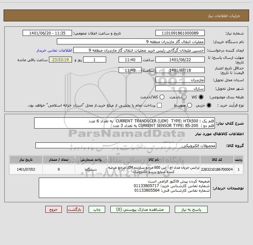Click the need number field 1101091861000089
The height and width of the screenshot is (245, 253).
tap(180, 33)
